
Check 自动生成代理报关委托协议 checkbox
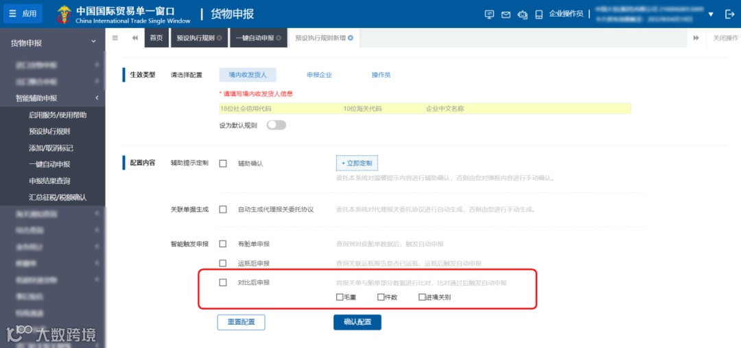tap(223, 209)
